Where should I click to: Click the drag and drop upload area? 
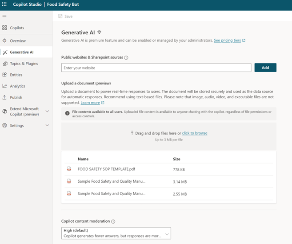click(169, 136)
